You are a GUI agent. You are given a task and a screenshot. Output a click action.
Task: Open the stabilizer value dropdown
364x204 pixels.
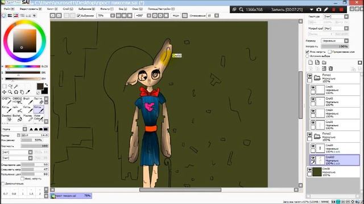[x=217, y=15]
